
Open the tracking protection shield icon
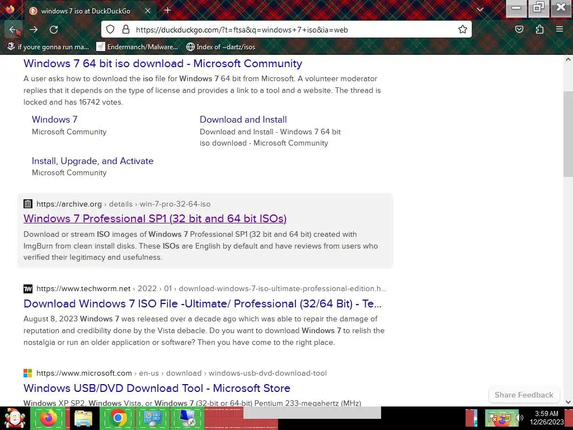pos(110,29)
